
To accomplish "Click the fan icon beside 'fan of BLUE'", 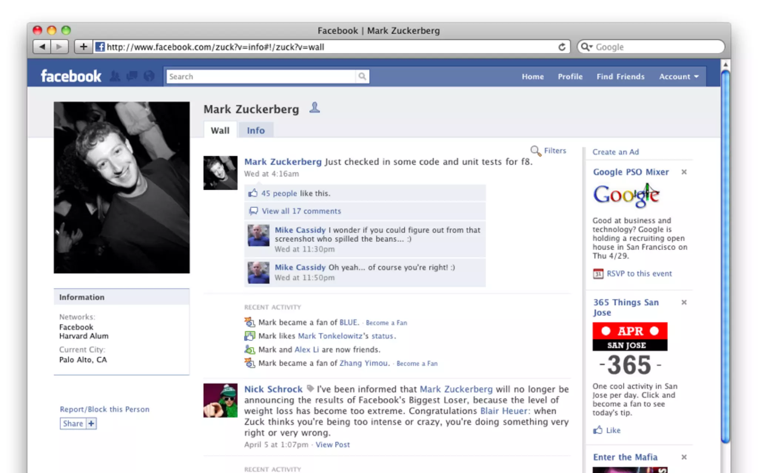I will pyautogui.click(x=250, y=322).
